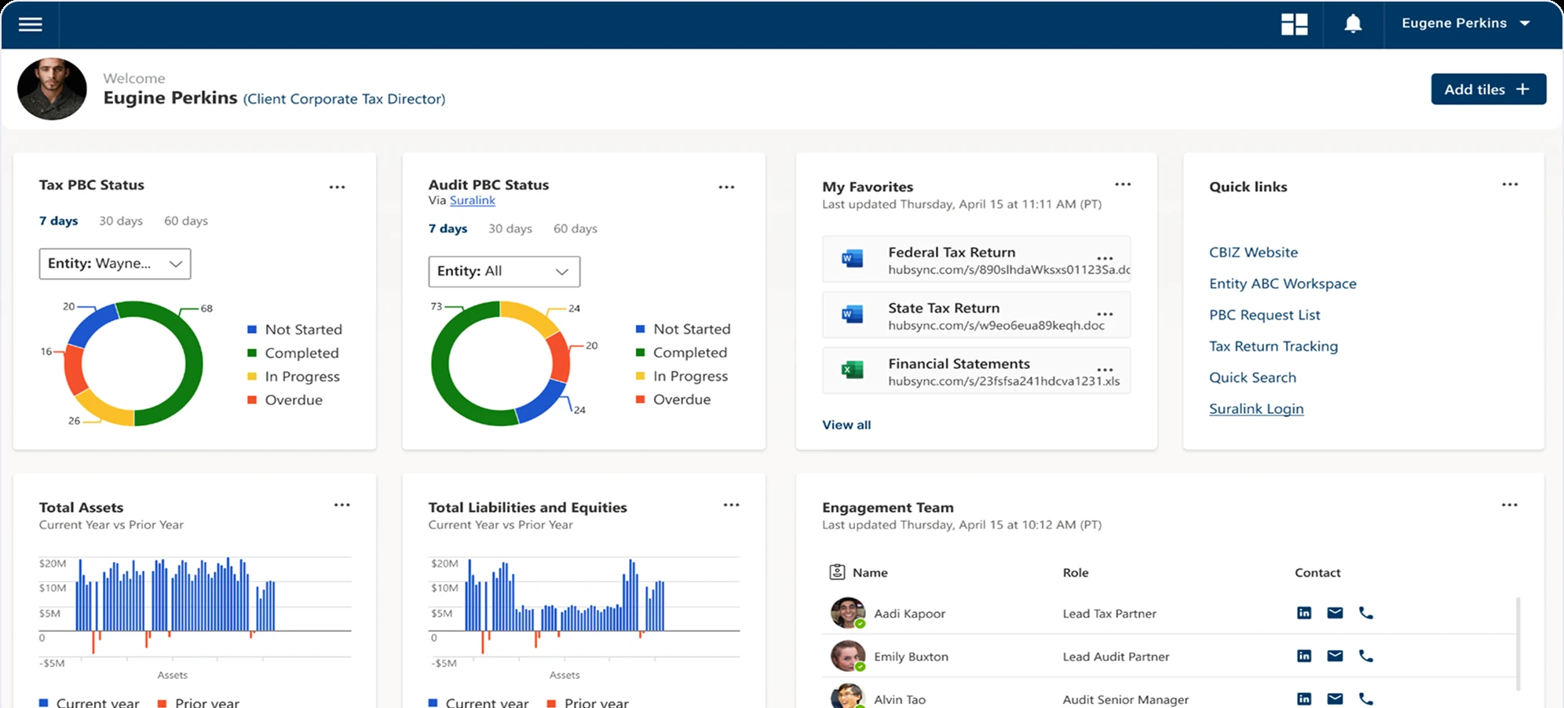This screenshot has height=708, width=1564.
Task: Open the Suralink Login link
Action: 1256,408
